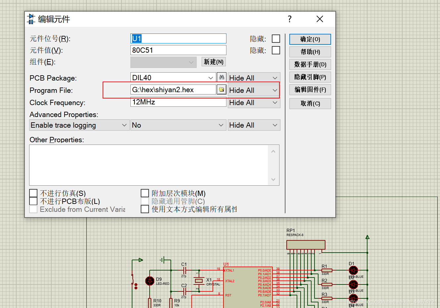Screen dimensions: 440x308
Task: Click the 编辑固件(F) button
Action: [310, 90]
